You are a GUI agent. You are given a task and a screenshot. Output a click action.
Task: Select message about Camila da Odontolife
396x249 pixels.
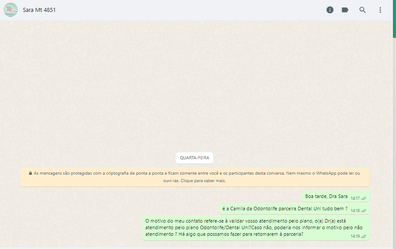point(294,209)
